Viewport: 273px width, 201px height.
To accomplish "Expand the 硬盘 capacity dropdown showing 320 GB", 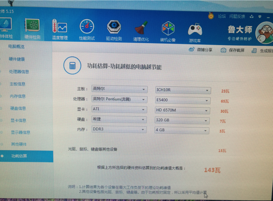I will 182,120.
